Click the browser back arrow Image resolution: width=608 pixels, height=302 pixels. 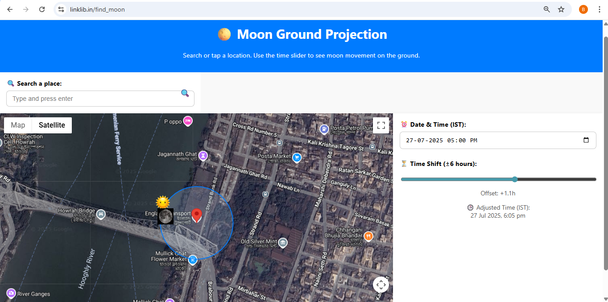[10, 9]
